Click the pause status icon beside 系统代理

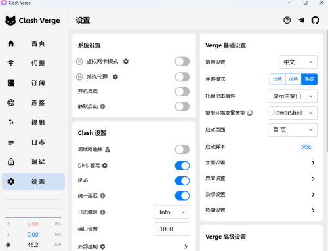click(x=79, y=77)
